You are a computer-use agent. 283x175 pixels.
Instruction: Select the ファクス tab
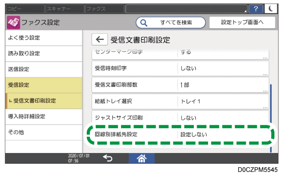click(x=104, y=9)
